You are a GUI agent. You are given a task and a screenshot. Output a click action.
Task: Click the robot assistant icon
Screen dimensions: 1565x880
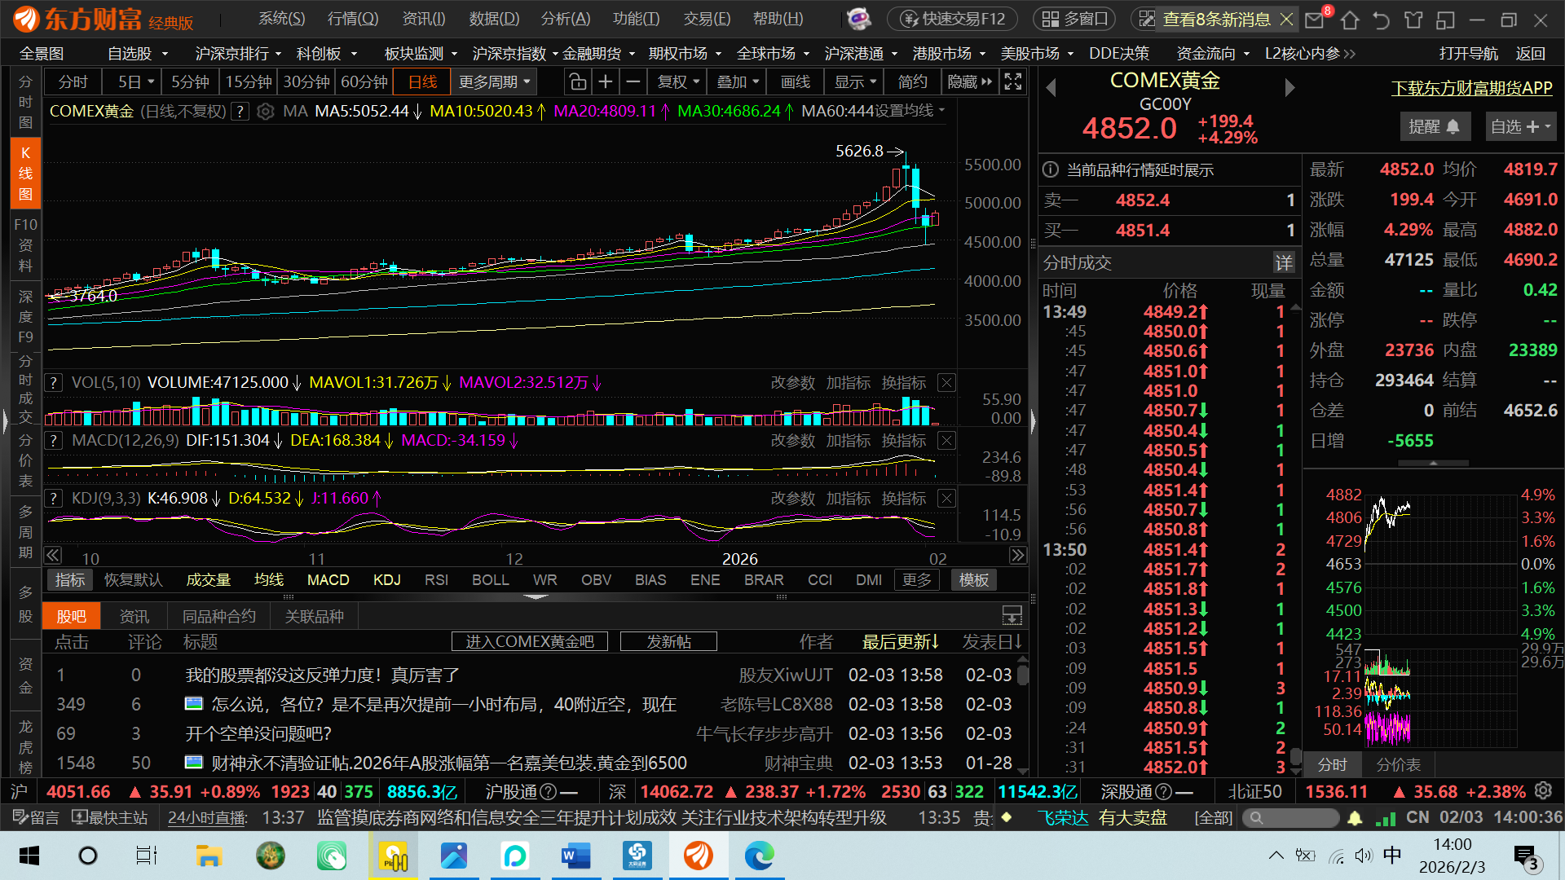[x=858, y=19]
